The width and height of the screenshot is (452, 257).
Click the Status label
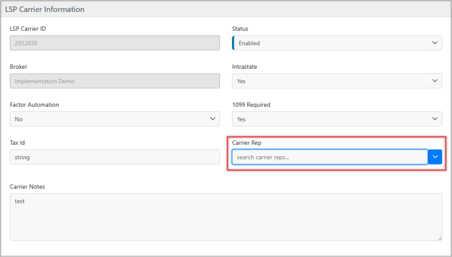point(240,29)
